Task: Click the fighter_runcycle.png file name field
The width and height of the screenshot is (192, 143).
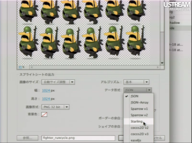Action: tap(78, 138)
